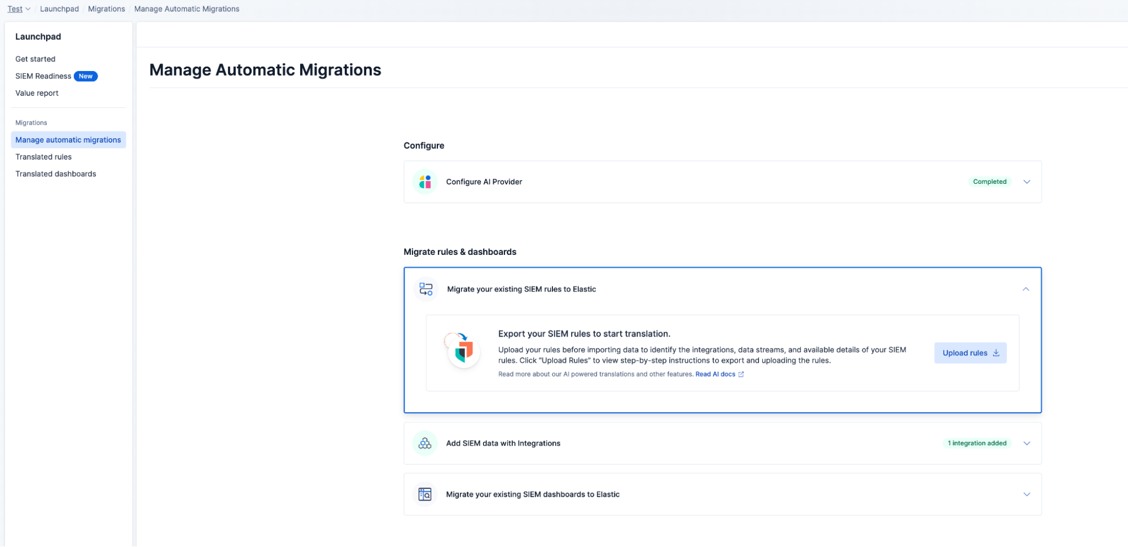Click the Manage Automatic Migrations page heading
Screen dimensions: 1128x547
(265, 70)
